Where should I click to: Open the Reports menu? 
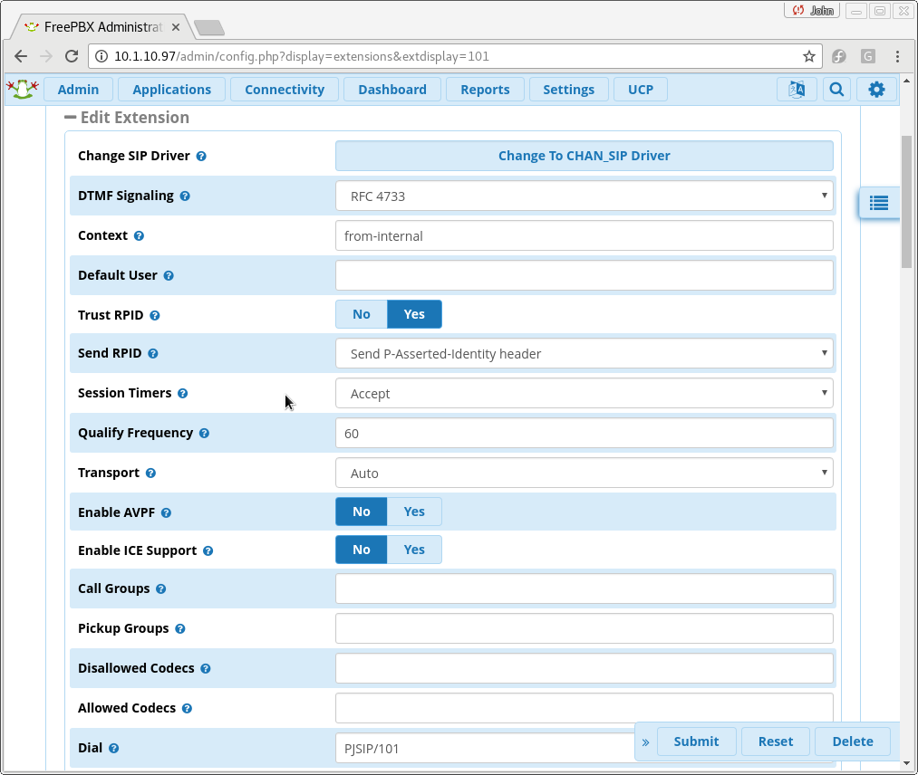click(x=485, y=90)
